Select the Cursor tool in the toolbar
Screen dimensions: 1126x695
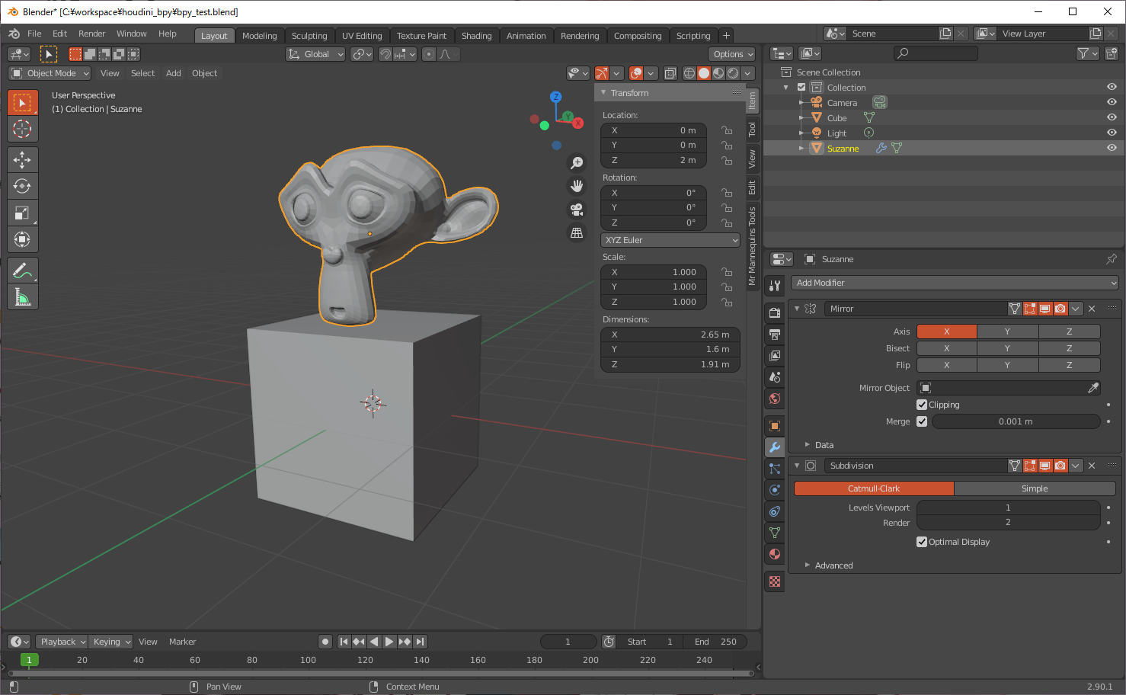[22, 129]
